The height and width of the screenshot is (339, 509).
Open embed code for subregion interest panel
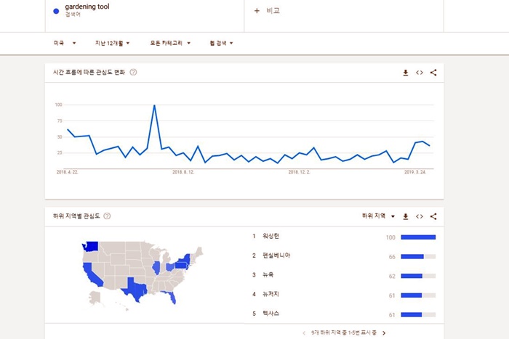[420, 216]
